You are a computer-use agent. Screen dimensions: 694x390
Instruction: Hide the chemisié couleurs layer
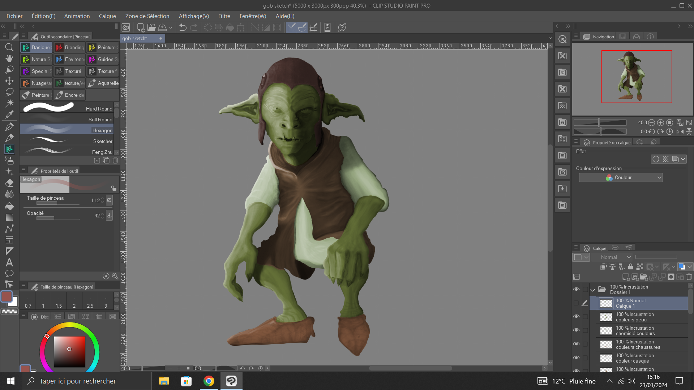pos(576,330)
